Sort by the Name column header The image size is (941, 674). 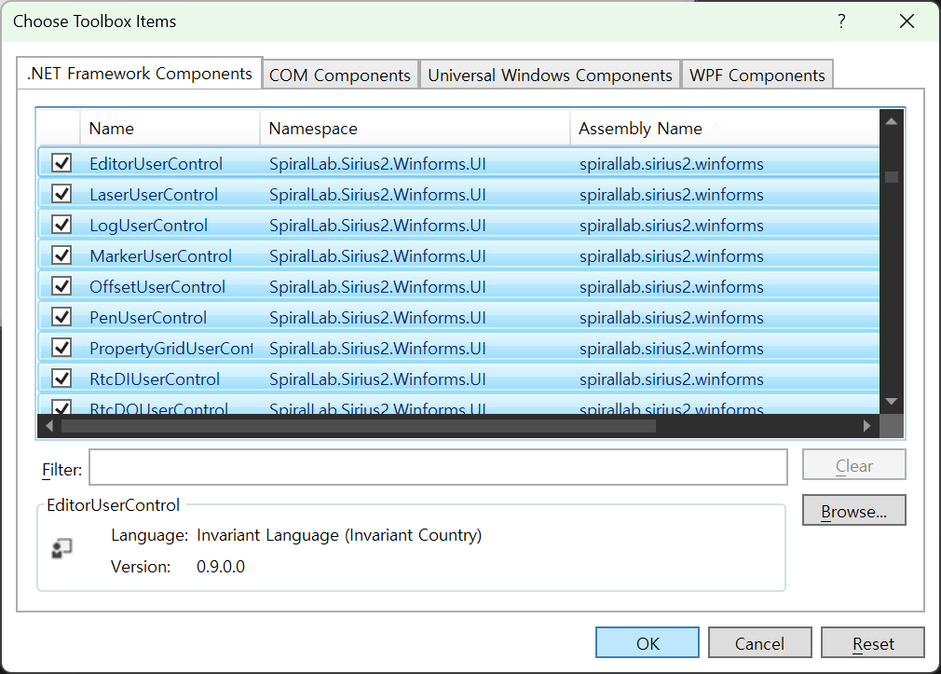170,128
